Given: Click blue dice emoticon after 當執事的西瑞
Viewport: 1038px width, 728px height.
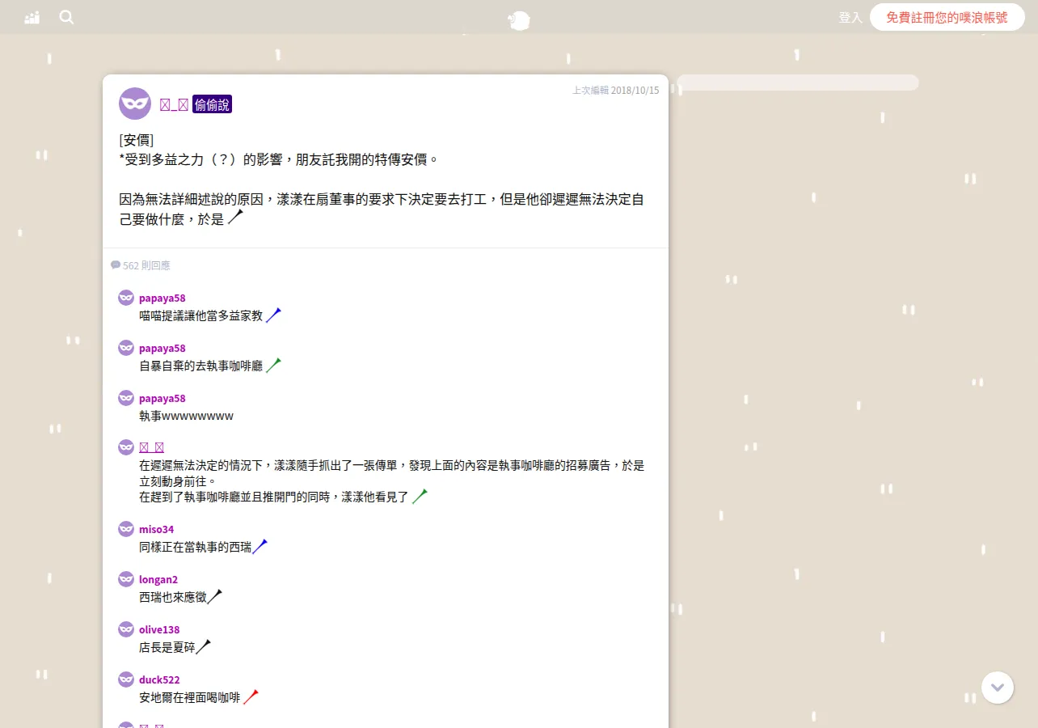Looking at the screenshot, I should (259, 547).
